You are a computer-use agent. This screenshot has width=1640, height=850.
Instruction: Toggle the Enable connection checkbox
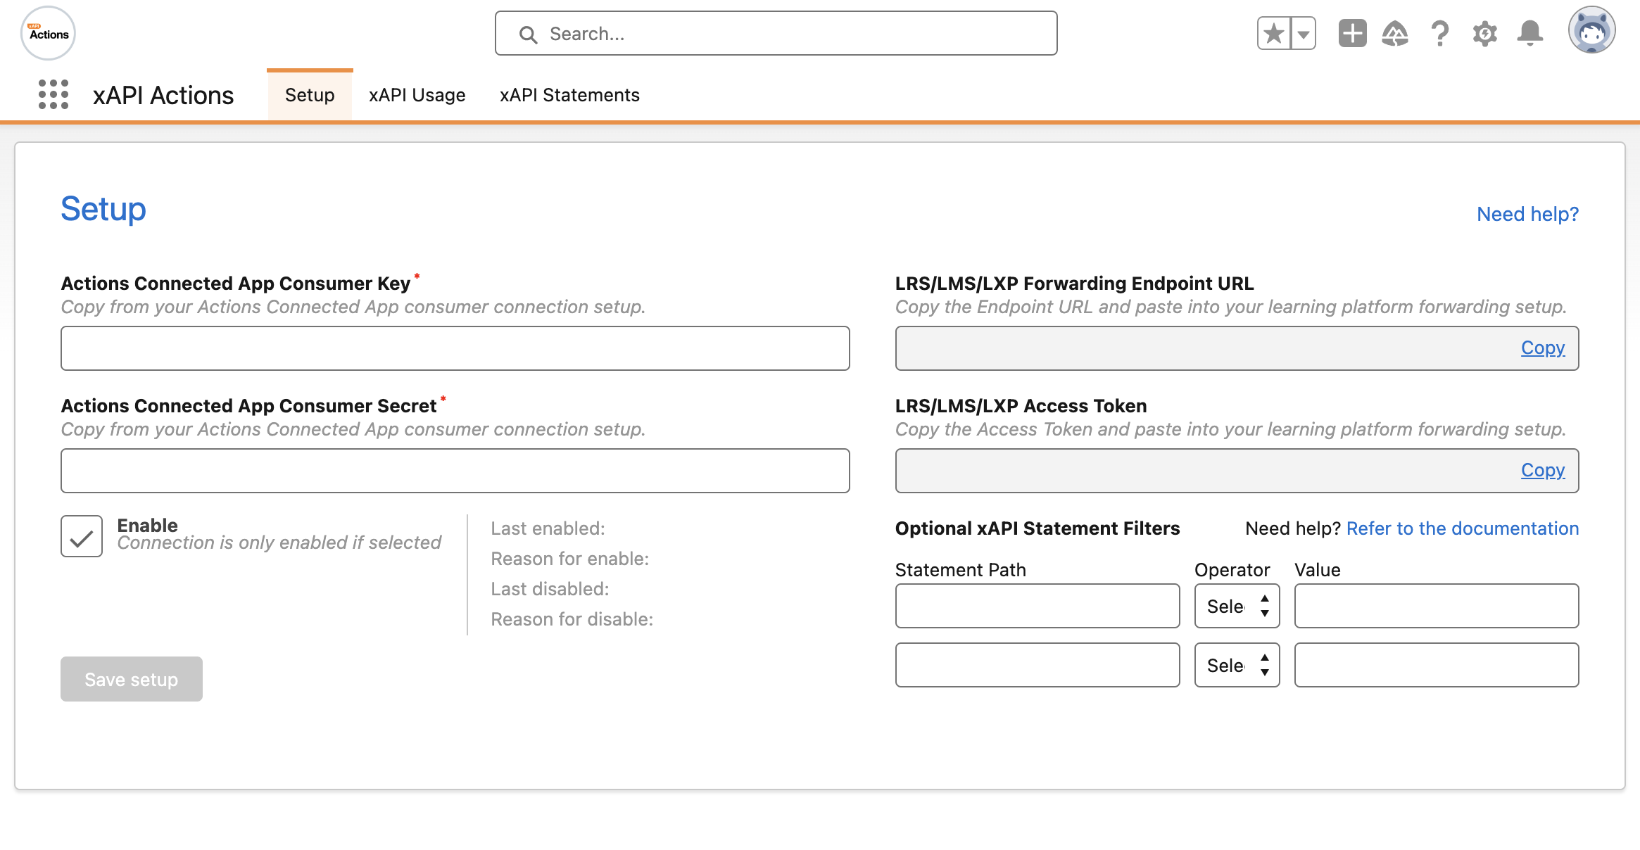tap(82, 536)
